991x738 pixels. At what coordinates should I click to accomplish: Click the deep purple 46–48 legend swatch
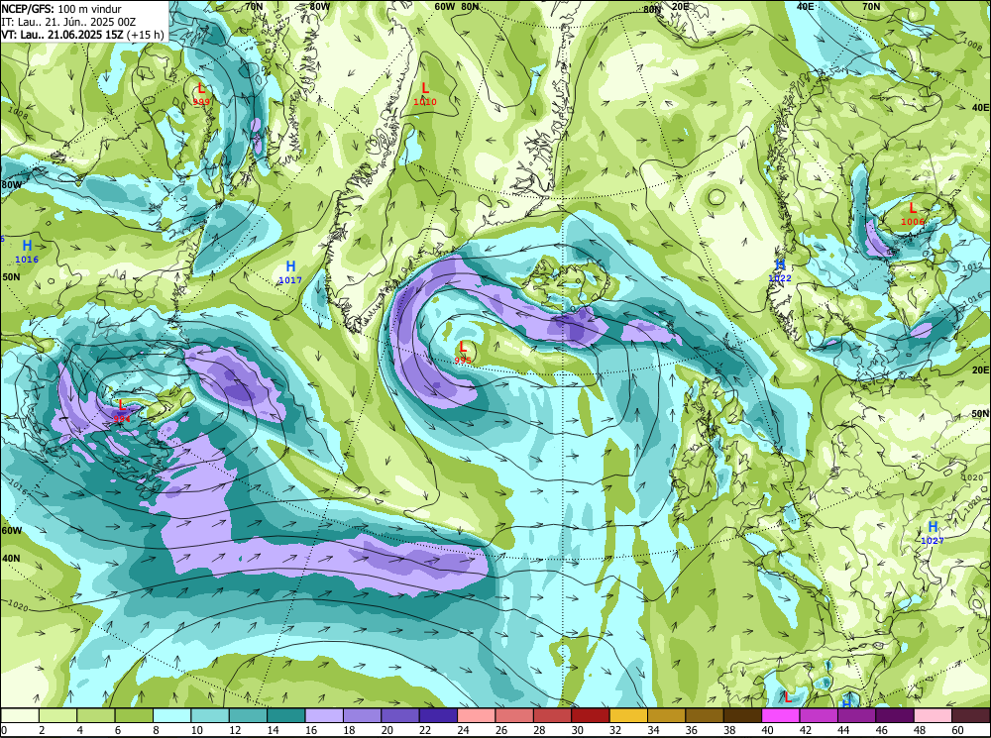(x=895, y=715)
